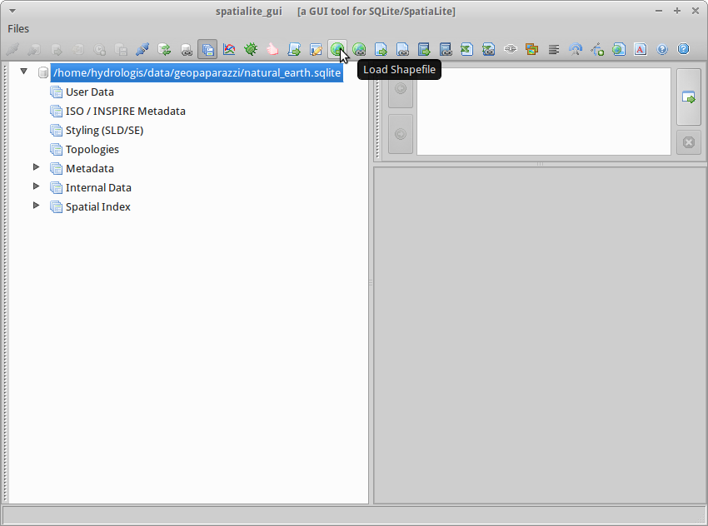708x526 pixels.
Task: Click the blue antenna signal icon
Action: [576, 49]
